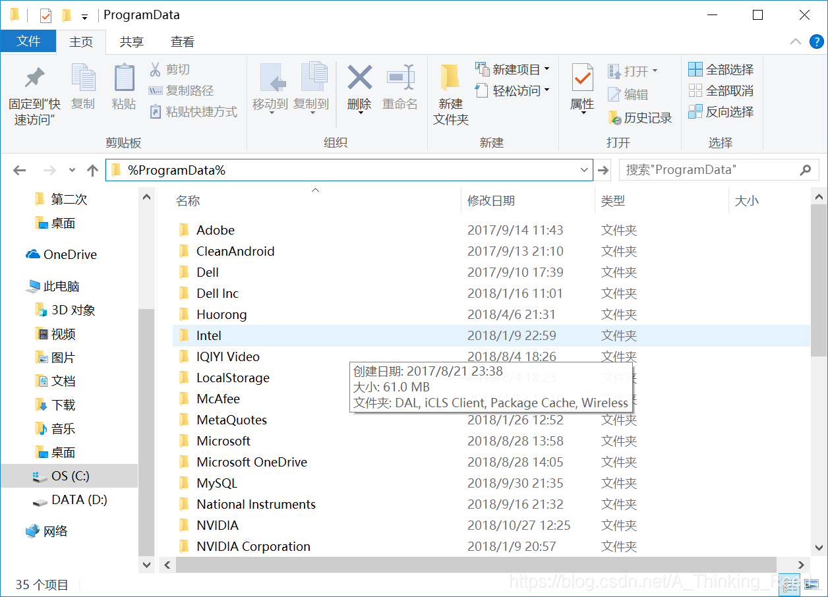Click the Rename icon

(x=400, y=78)
